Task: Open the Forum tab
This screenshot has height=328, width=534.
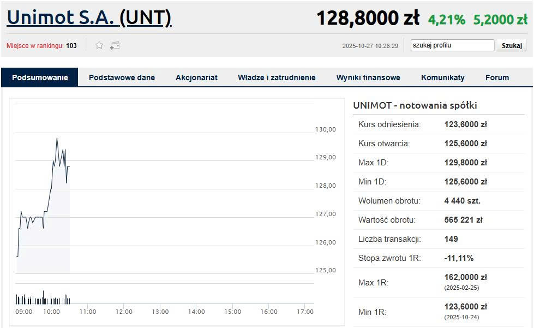Action: (497, 77)
